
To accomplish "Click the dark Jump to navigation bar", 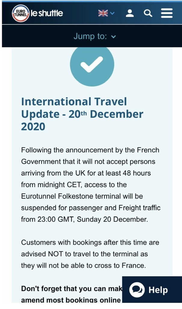I will point(92,36).
